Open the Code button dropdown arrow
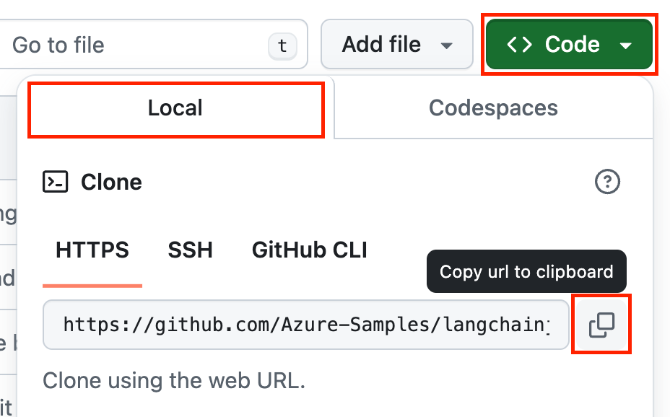The height and width of the screenshot is (417, 670). [x=625, y=44]
